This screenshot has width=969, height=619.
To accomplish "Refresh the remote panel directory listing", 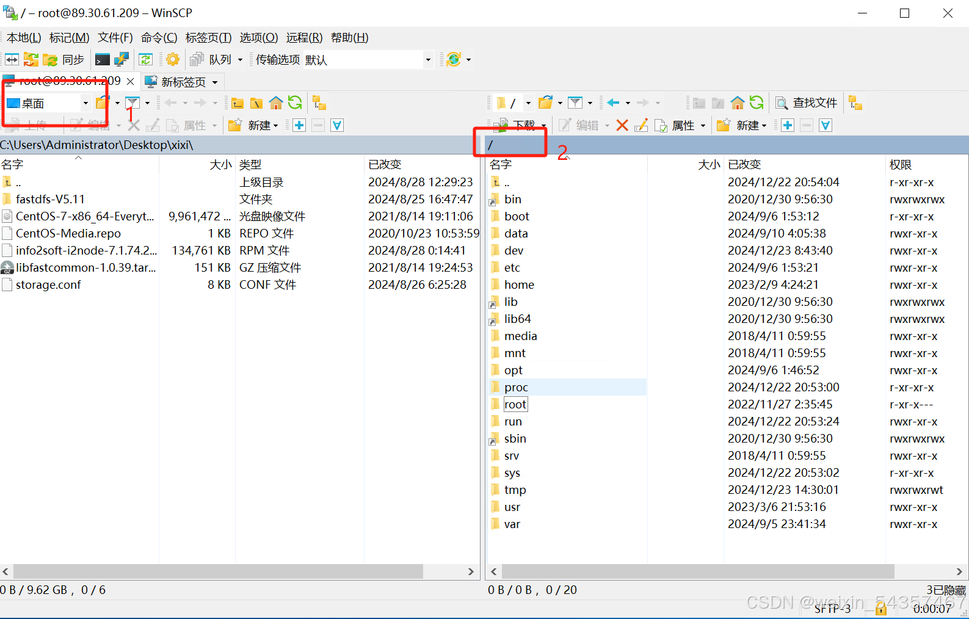I will [757, 103].
